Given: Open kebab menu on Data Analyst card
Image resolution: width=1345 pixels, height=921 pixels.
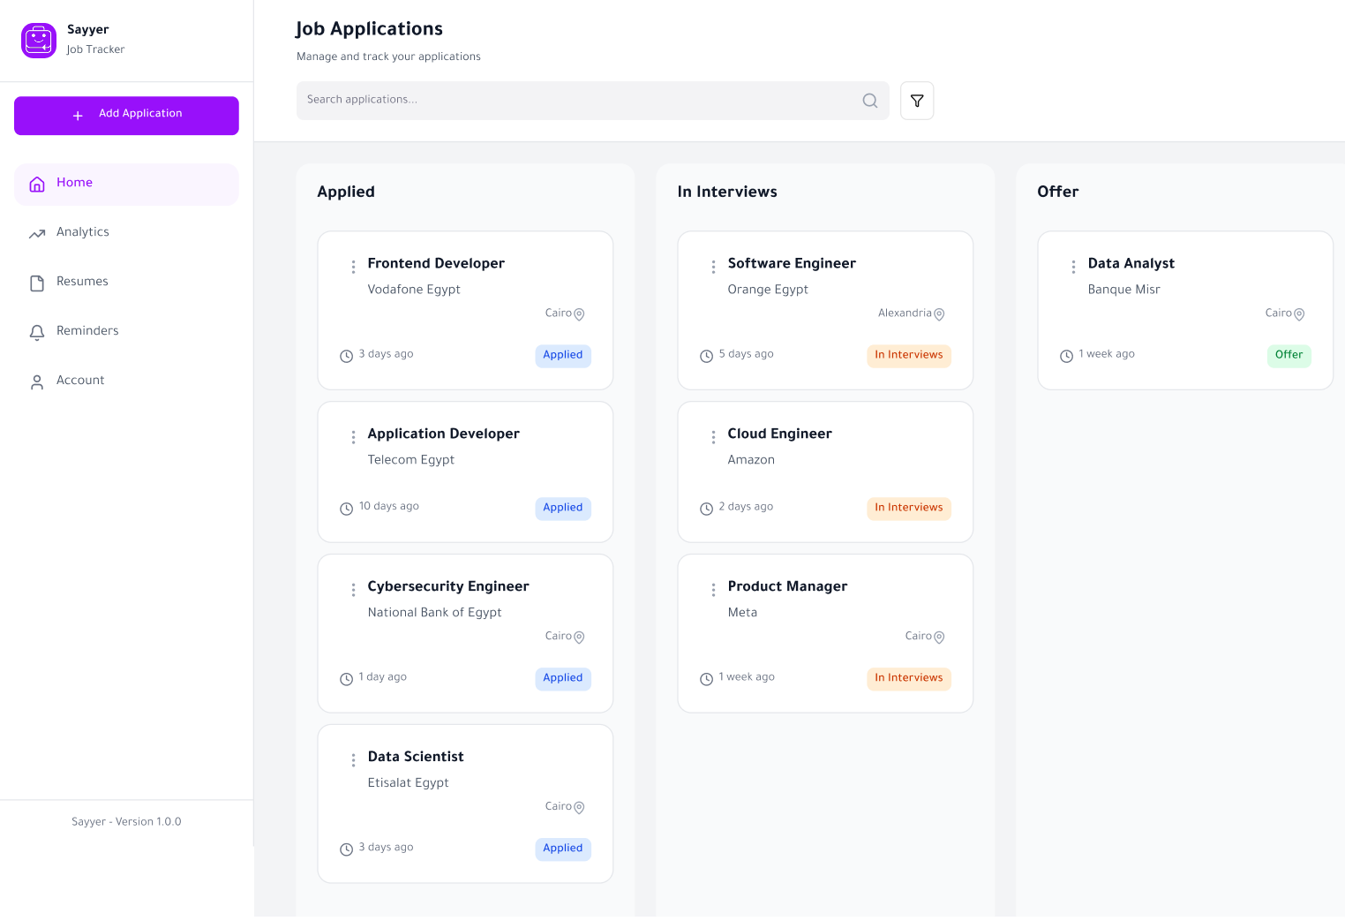Looking at the screenshot, I should point(1073,266).
